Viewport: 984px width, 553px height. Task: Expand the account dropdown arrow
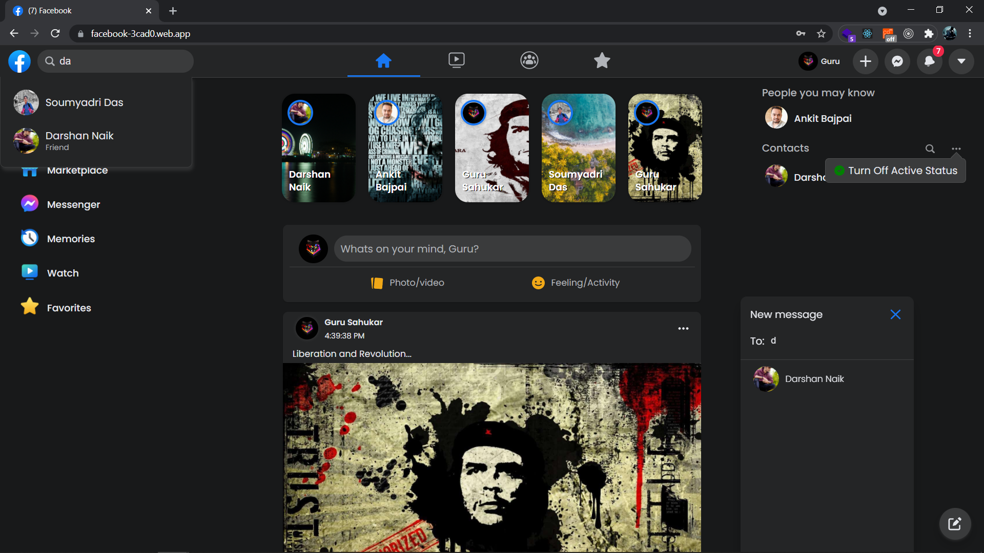pos(961,61)
